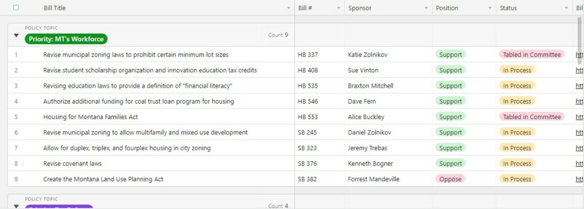Open the Status column dropdown arrow
The image size is (584, 209).
566,8
